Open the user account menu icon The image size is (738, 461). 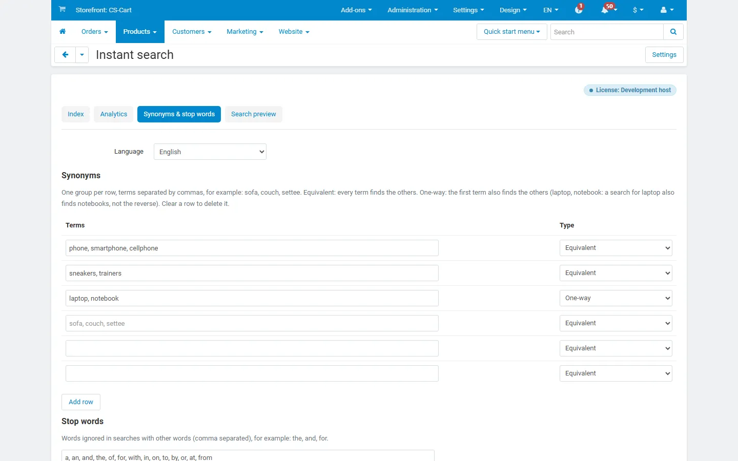click(x=667, y=10)
